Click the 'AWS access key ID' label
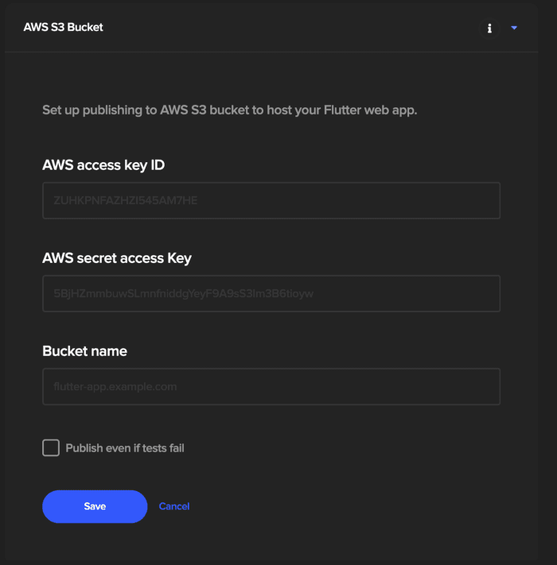The width and height of the screenshot is (557, 565). tap(103, 165)
